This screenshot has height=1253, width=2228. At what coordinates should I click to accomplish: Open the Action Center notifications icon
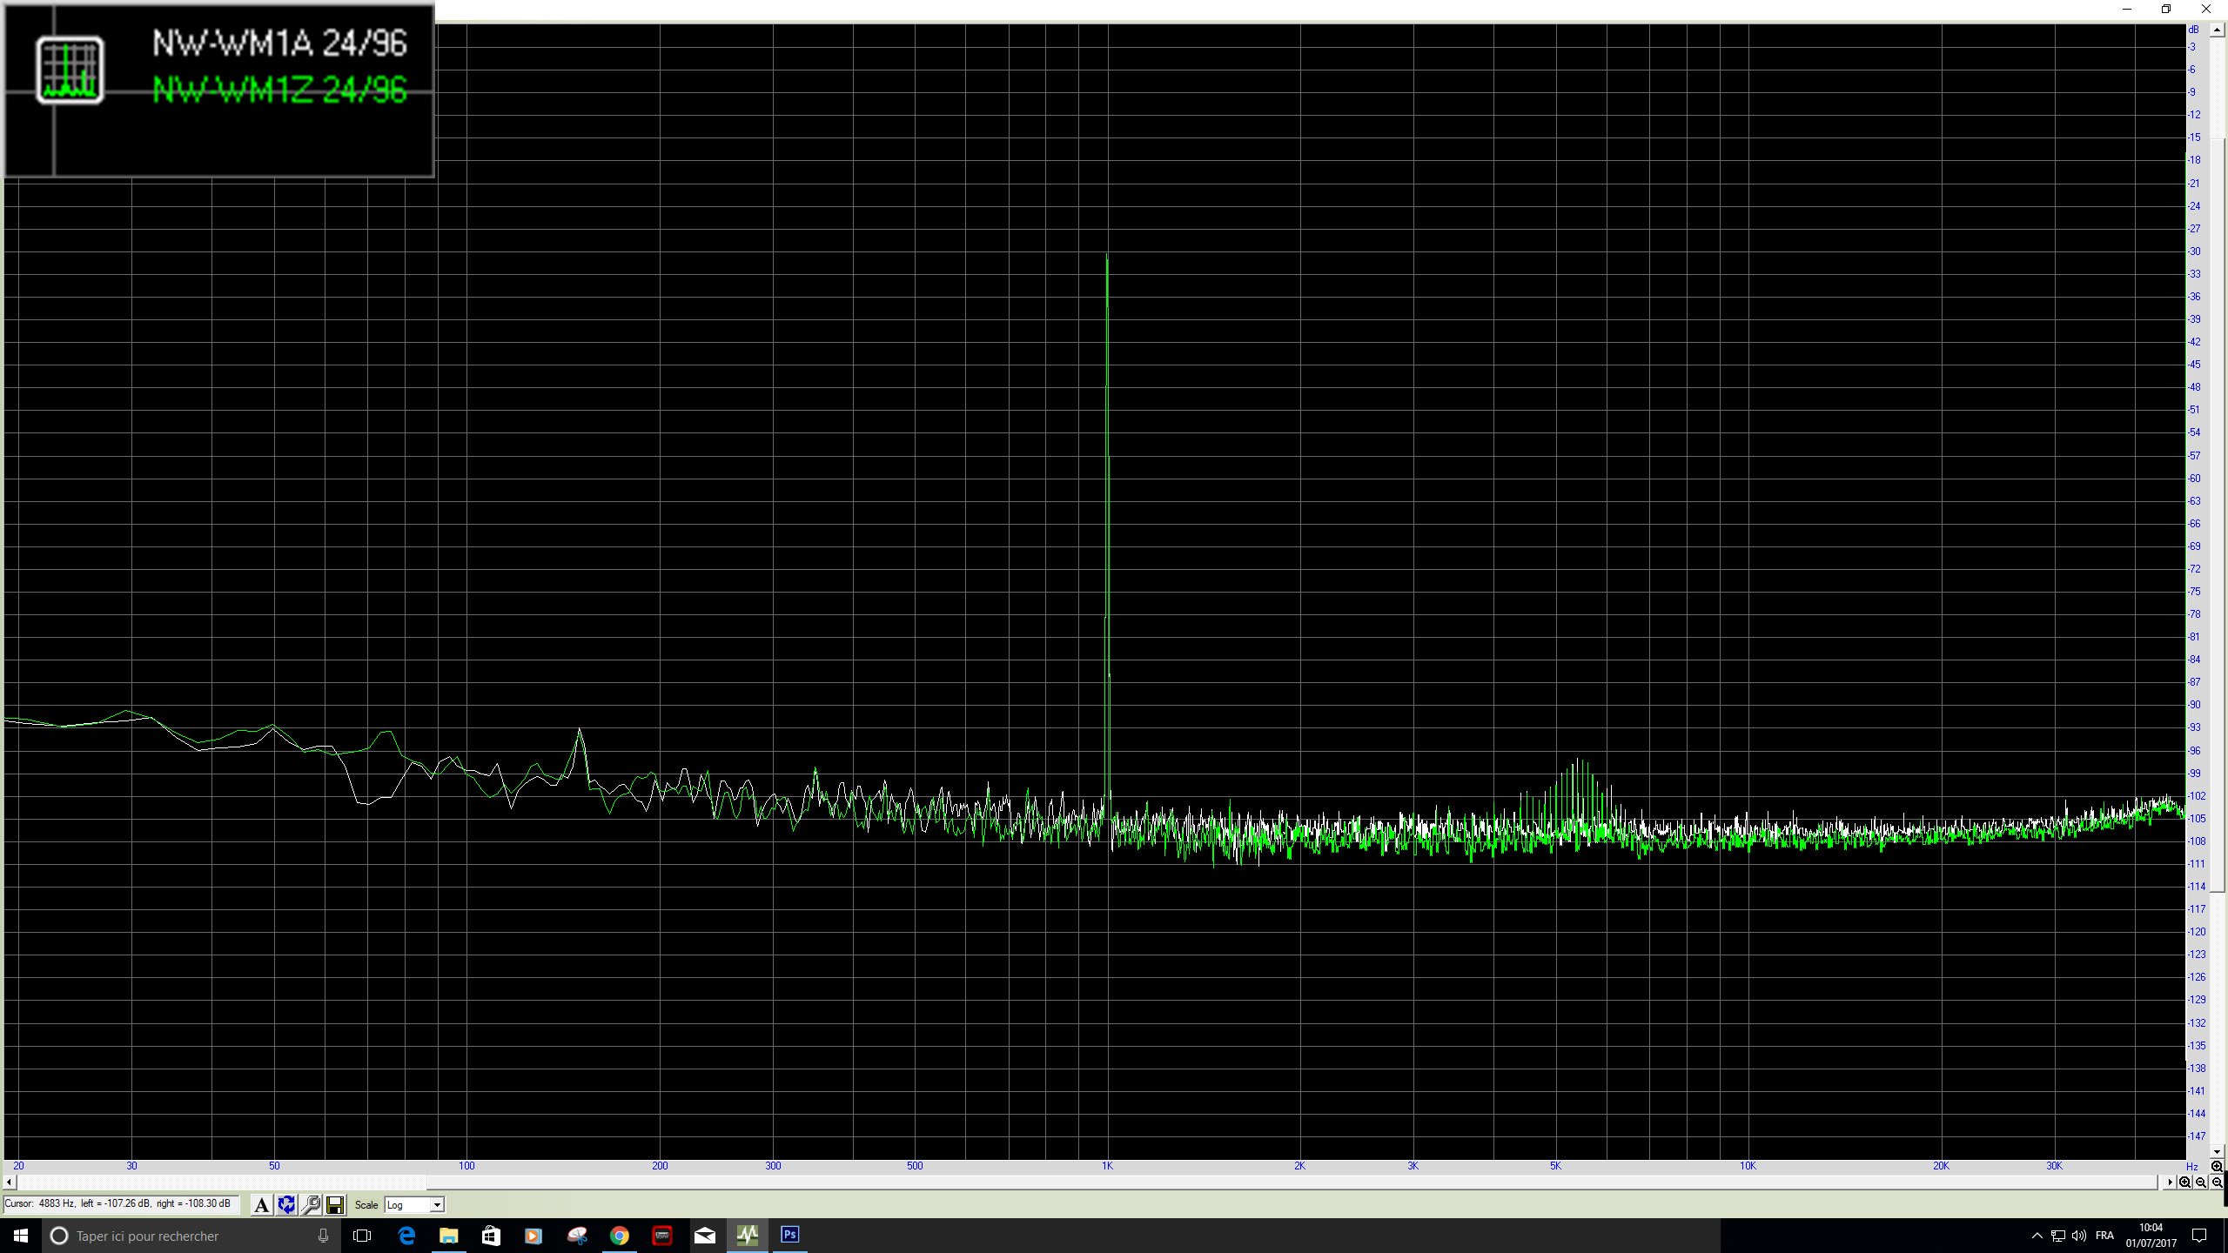pos(2199,1236)
